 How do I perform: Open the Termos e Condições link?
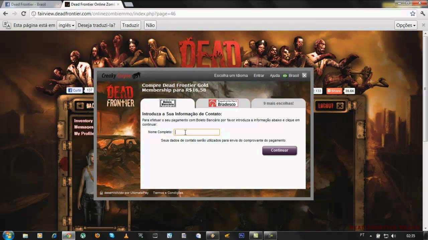tap(168, 193)
